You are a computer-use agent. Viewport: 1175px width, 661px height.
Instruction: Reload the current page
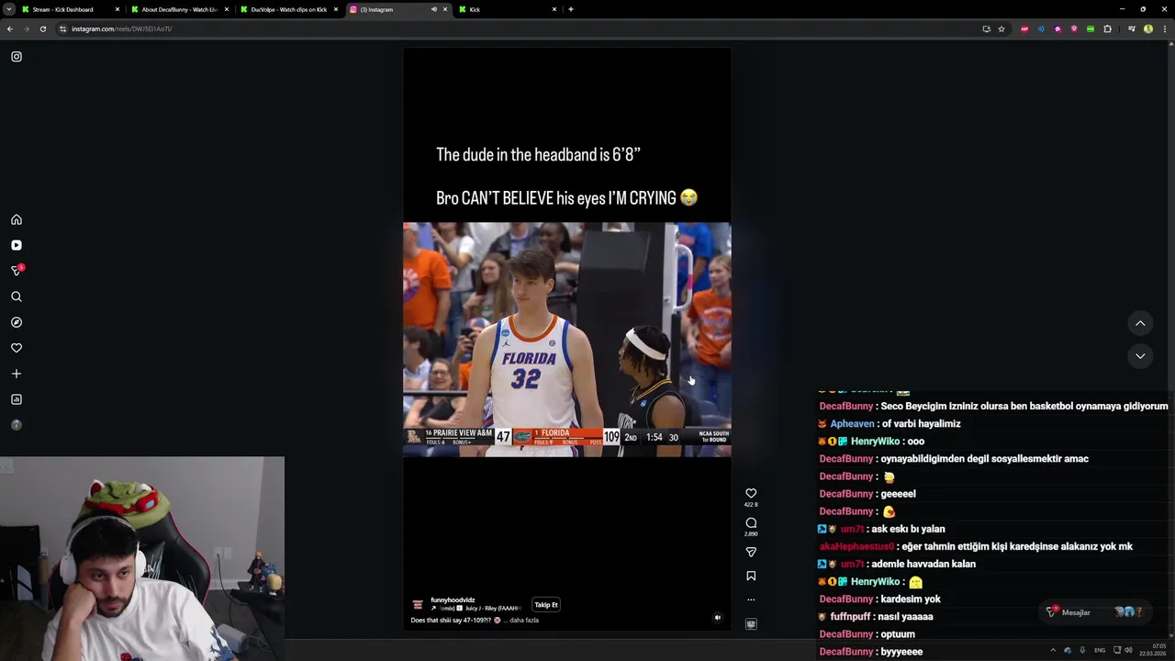(42, 28)
